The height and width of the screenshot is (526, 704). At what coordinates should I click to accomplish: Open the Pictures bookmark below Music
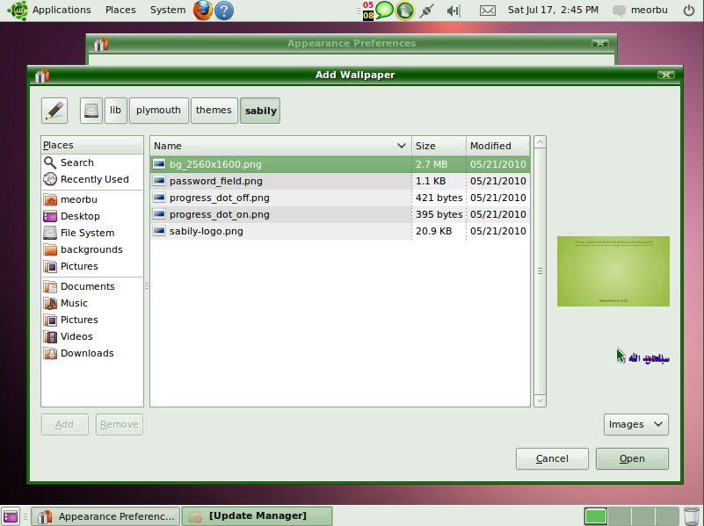click(x=92, y=320)
